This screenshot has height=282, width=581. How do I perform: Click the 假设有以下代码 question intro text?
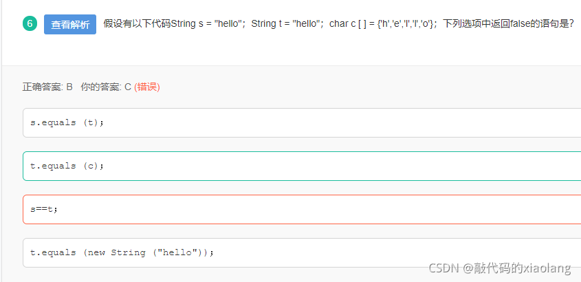pos(137,24)
